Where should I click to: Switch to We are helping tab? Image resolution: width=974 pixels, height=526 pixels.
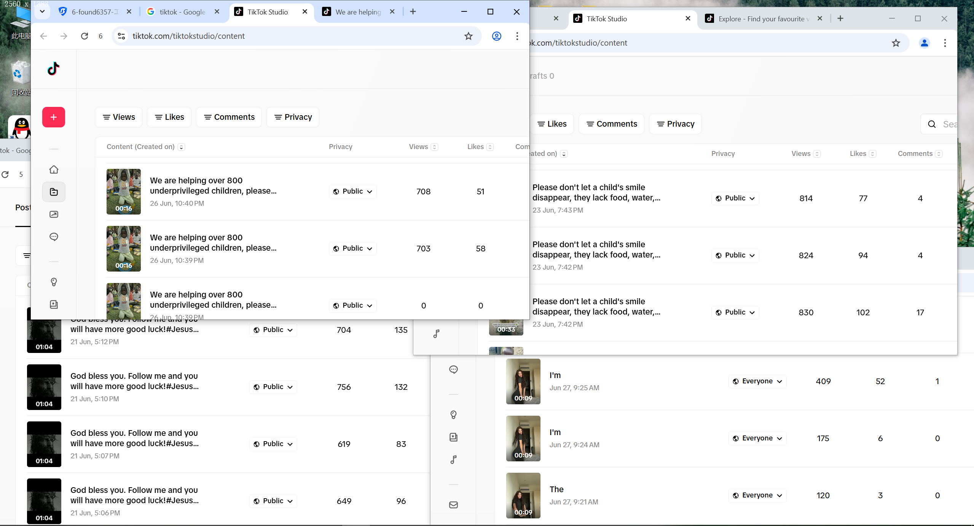(x=358, y=12)
